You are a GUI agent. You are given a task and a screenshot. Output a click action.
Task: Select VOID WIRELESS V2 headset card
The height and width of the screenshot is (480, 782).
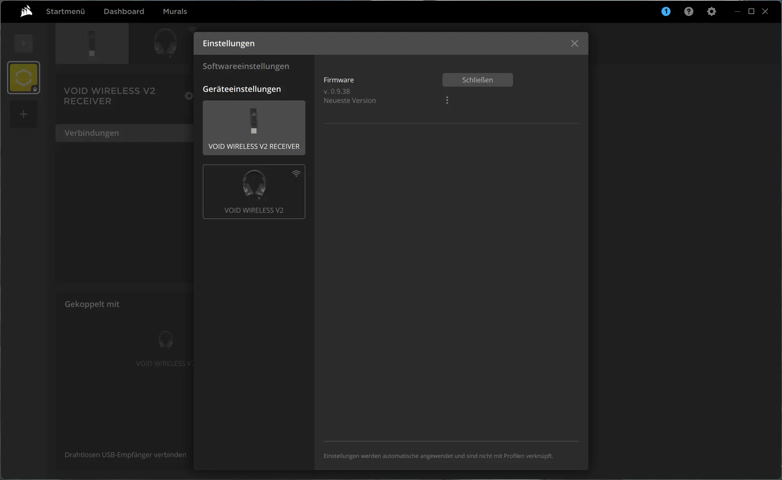click(254, 192)
